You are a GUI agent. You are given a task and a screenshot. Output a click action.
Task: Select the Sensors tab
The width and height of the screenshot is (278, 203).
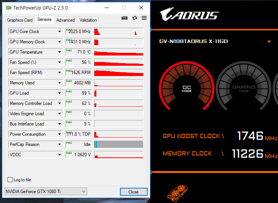(x=44, y=19)
